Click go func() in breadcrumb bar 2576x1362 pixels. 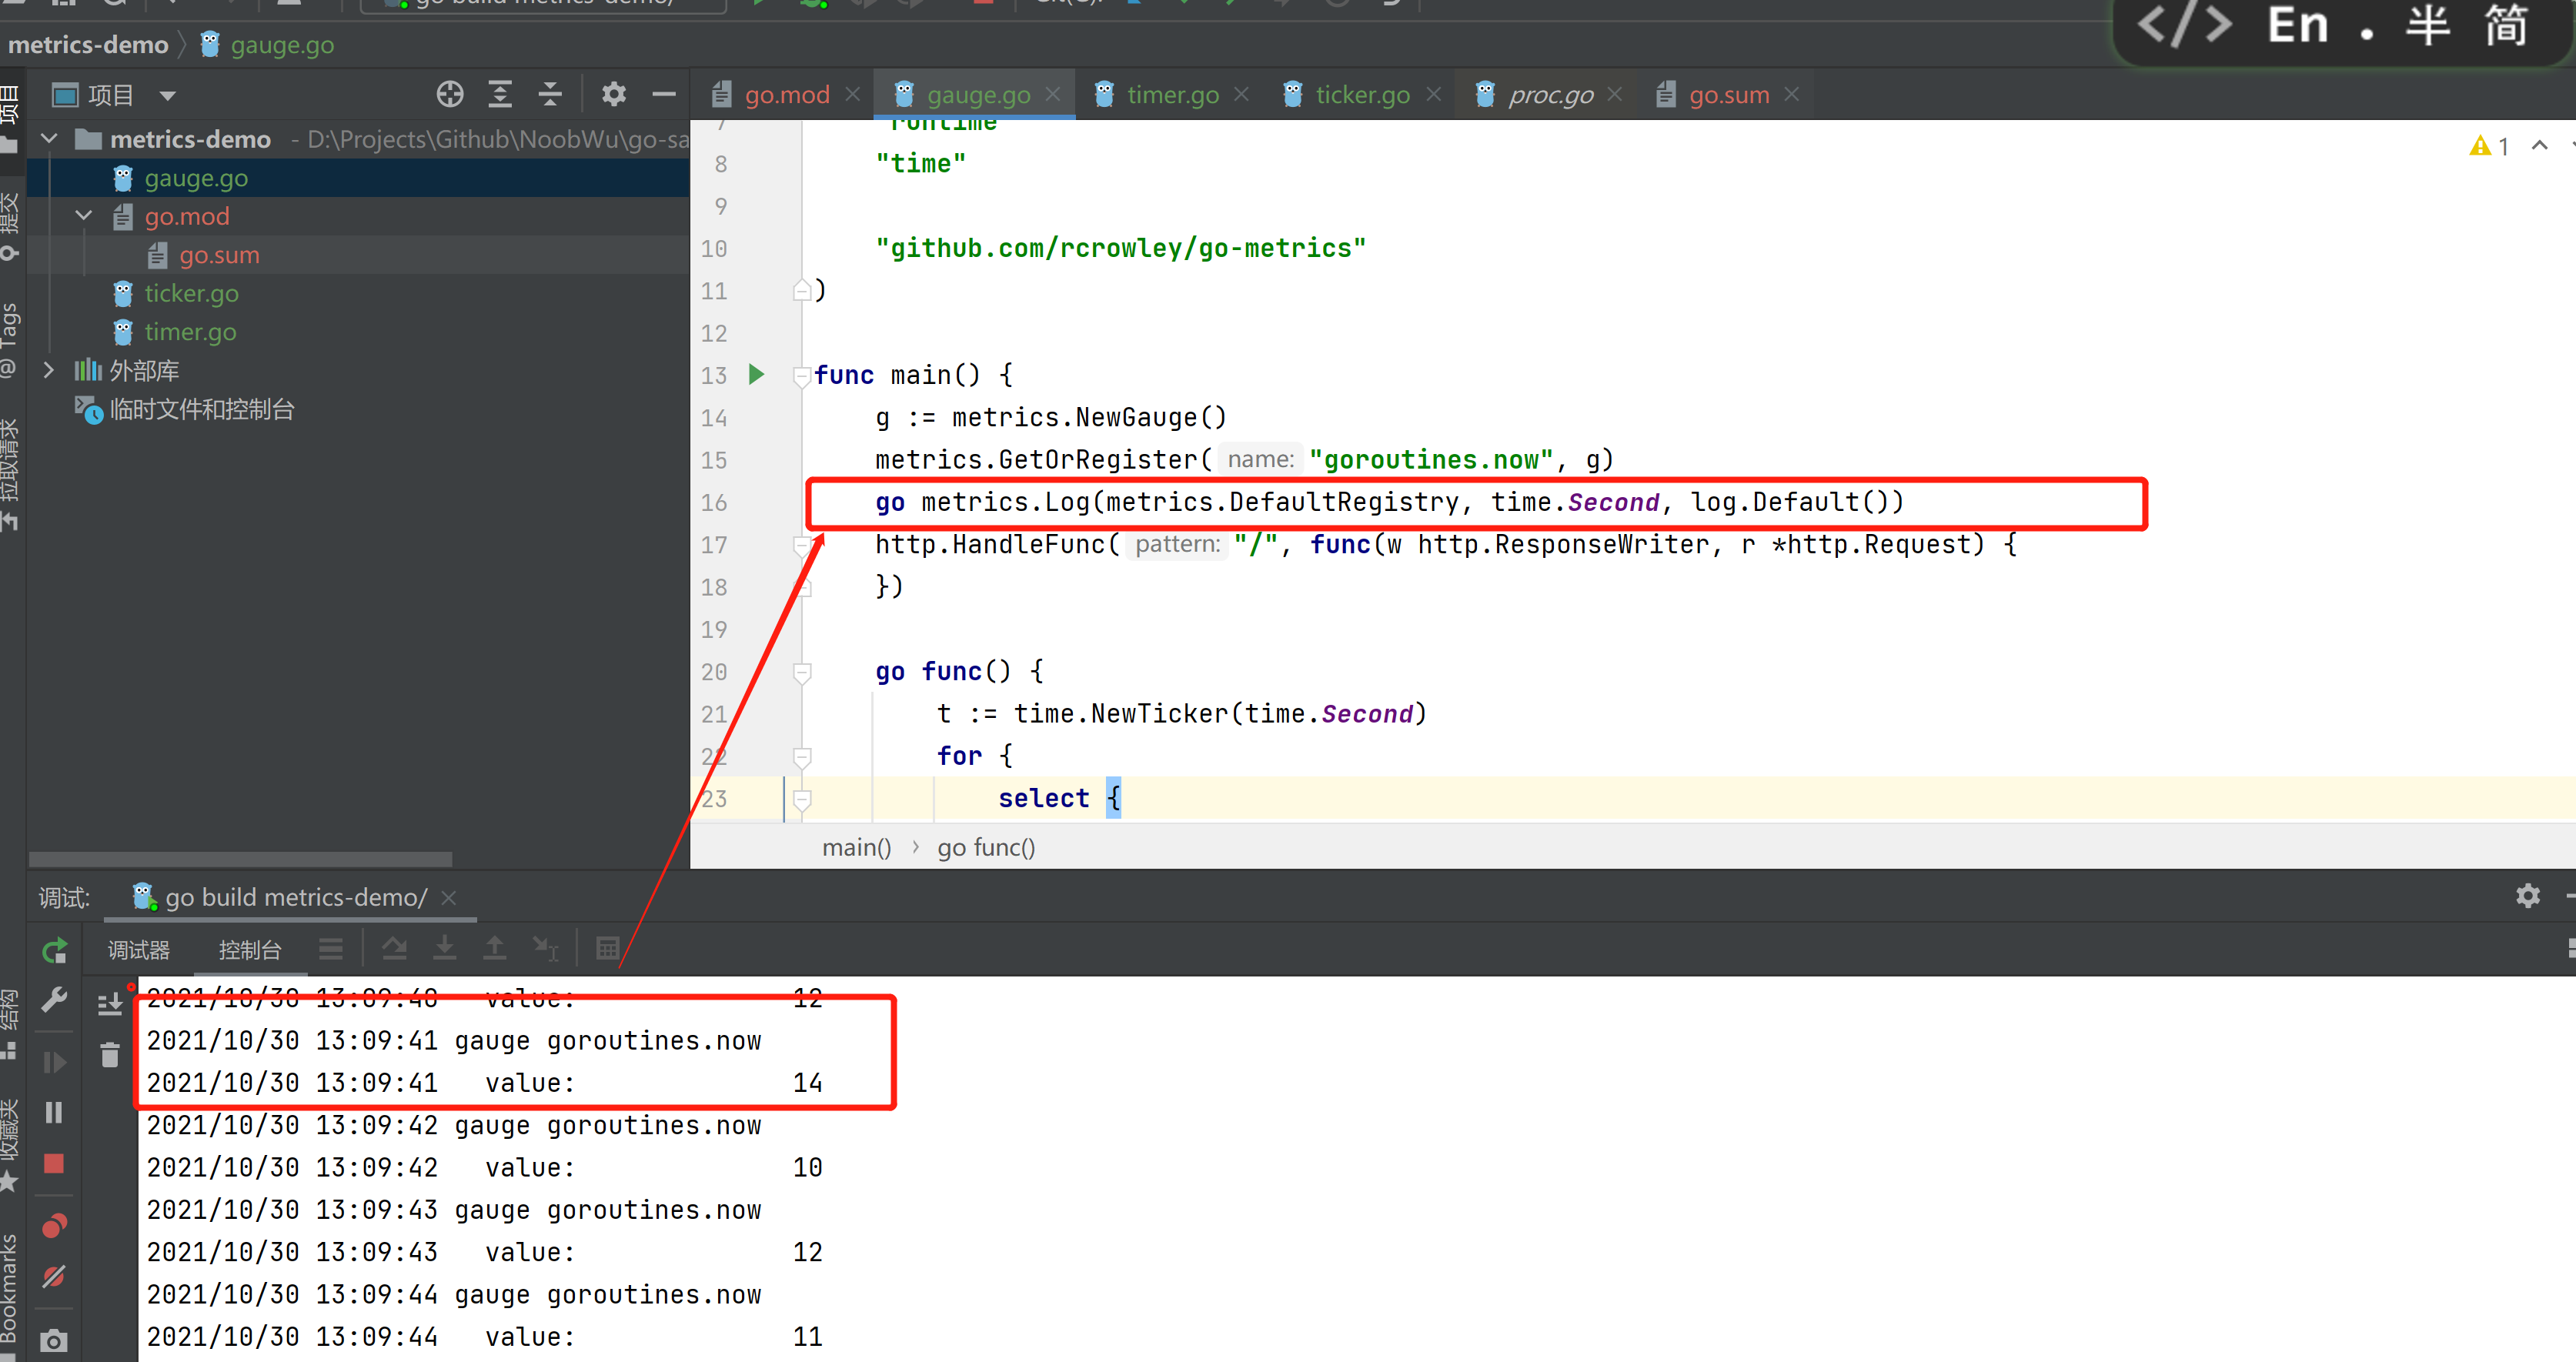click(985, 848)
